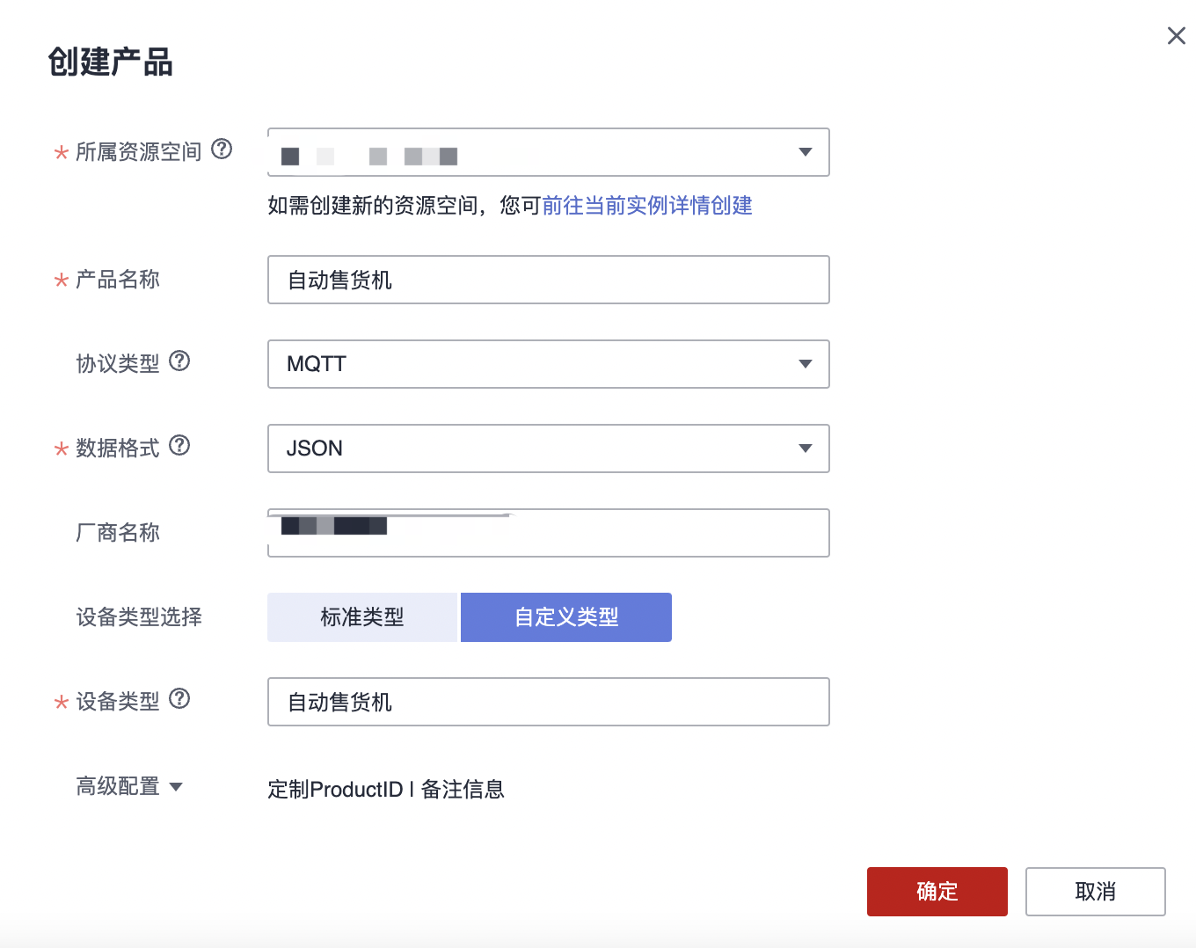Click the 确定 confirm button
Viewport: 1196px width, 948px height.
[937, 892]
